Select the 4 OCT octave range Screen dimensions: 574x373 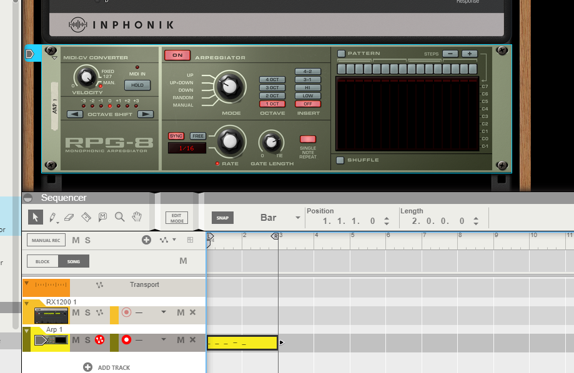(x=272, y=80)
